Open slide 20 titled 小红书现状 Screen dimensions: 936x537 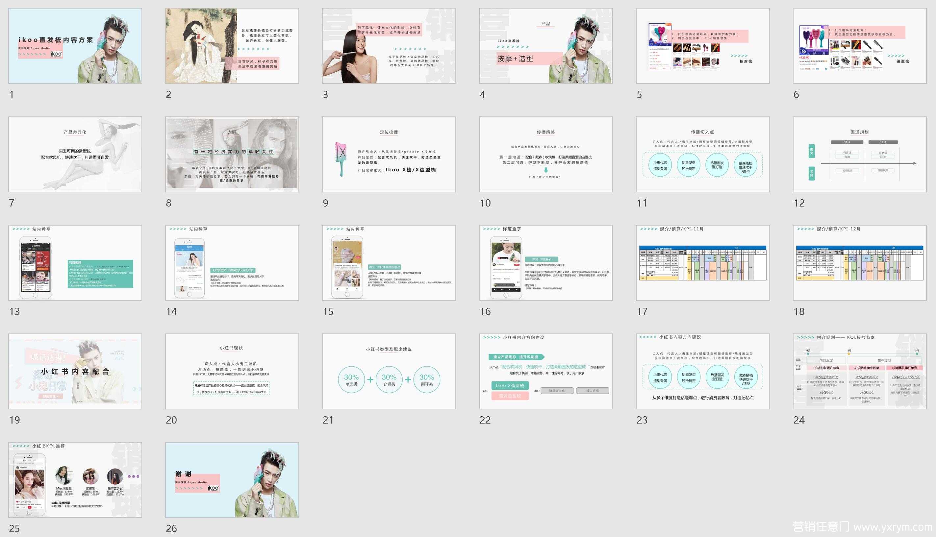232,371
